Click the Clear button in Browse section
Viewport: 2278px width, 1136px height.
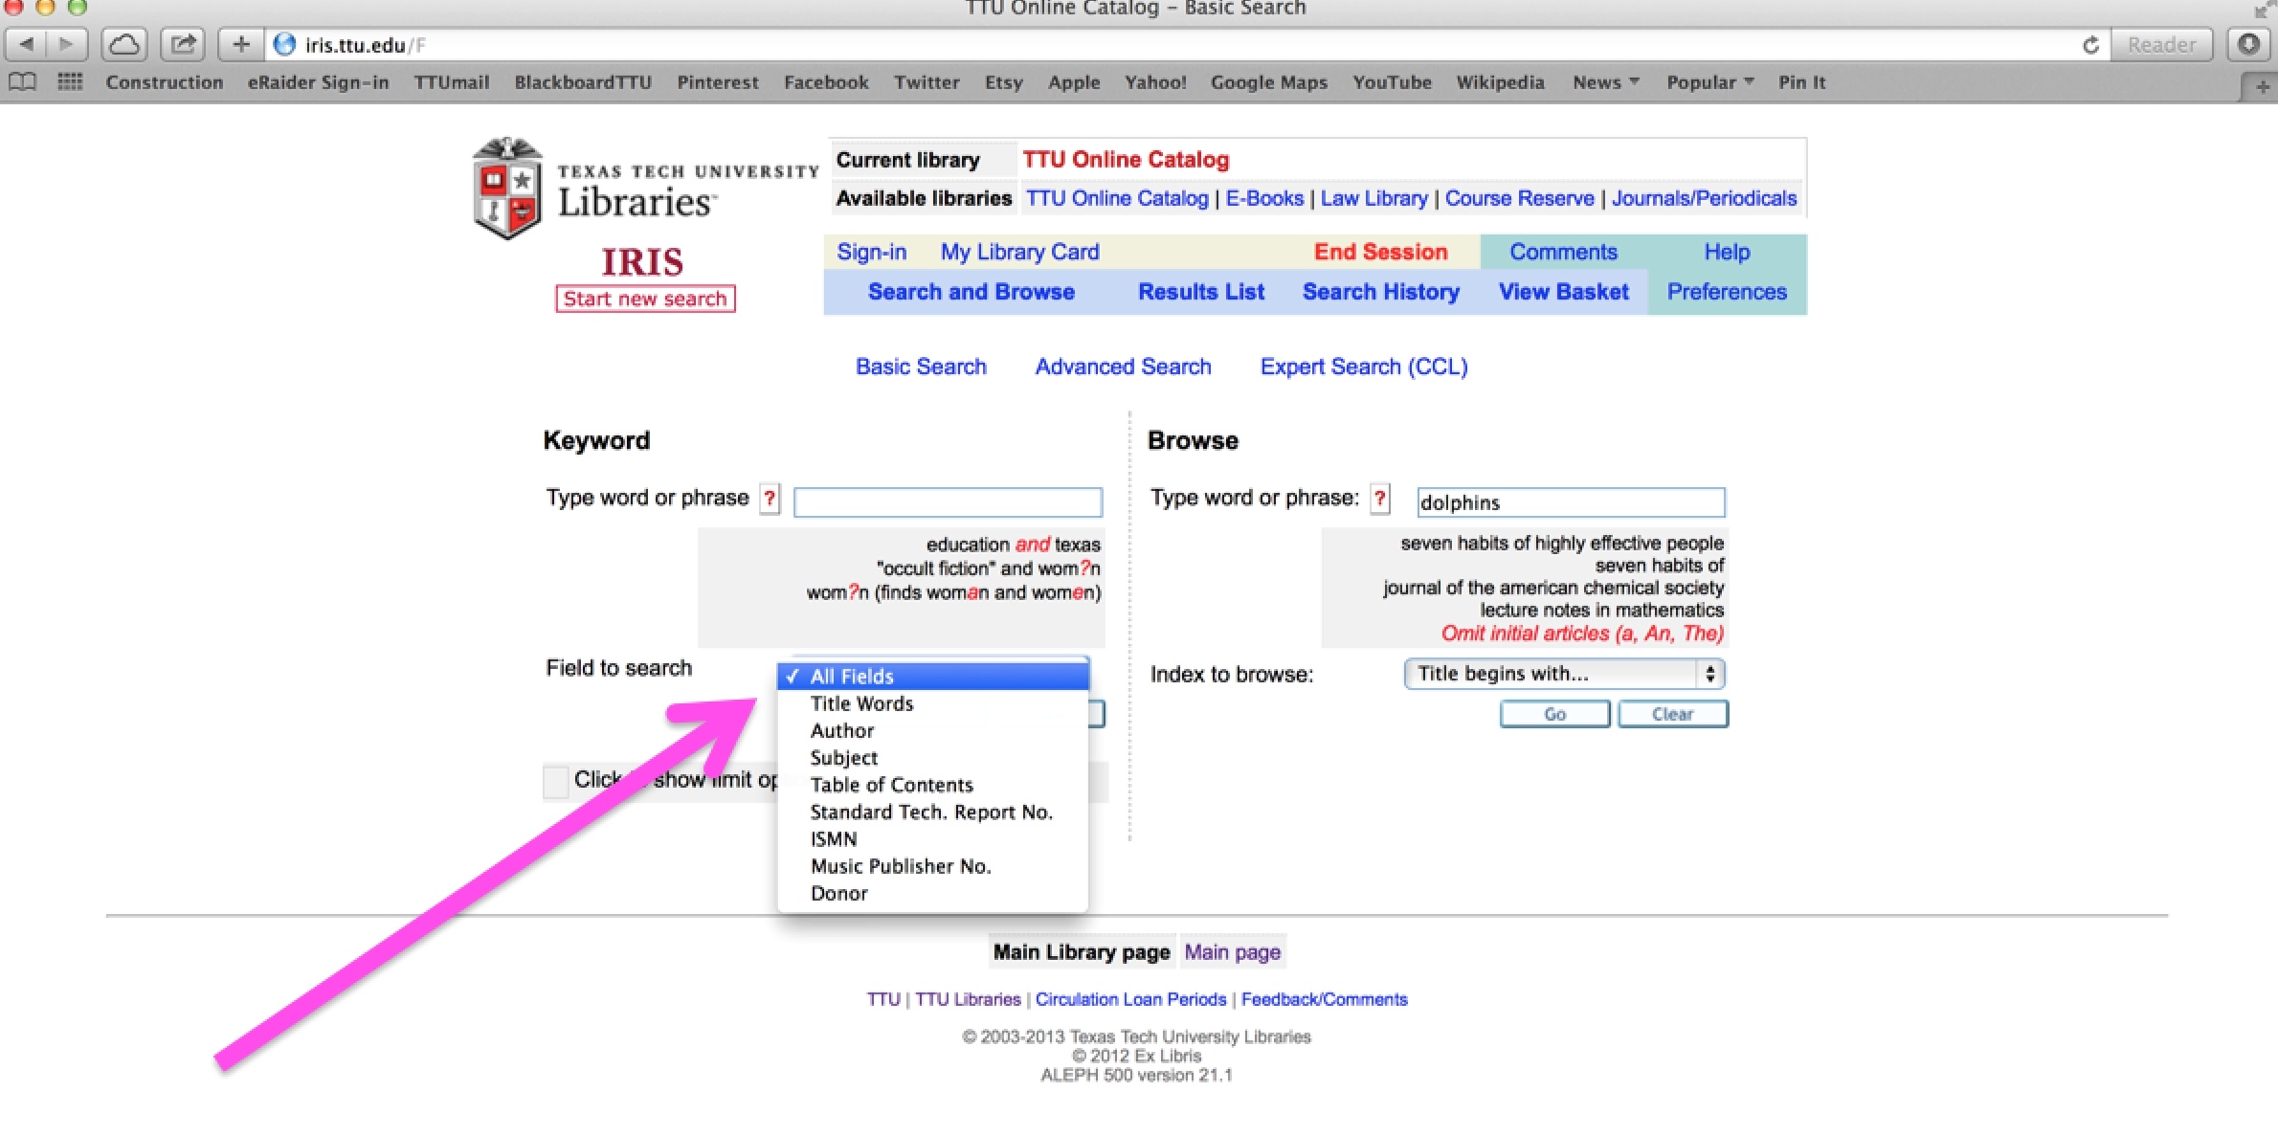click(1675, 713)
